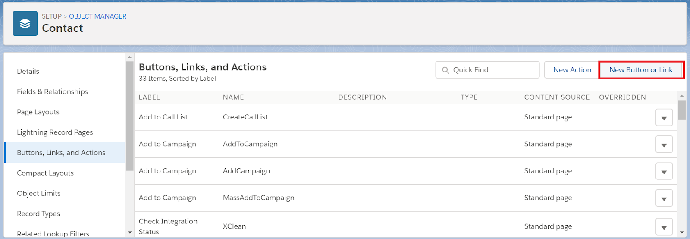Open the OBJECT MANAGER breadcrumb link
The image size is (690, 239).
(x=97, y=16)
